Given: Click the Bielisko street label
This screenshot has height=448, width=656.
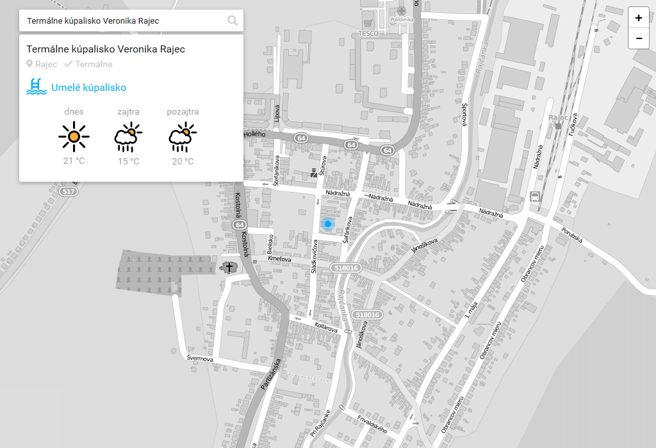Looking at the screenshot, I should point(270,244).
